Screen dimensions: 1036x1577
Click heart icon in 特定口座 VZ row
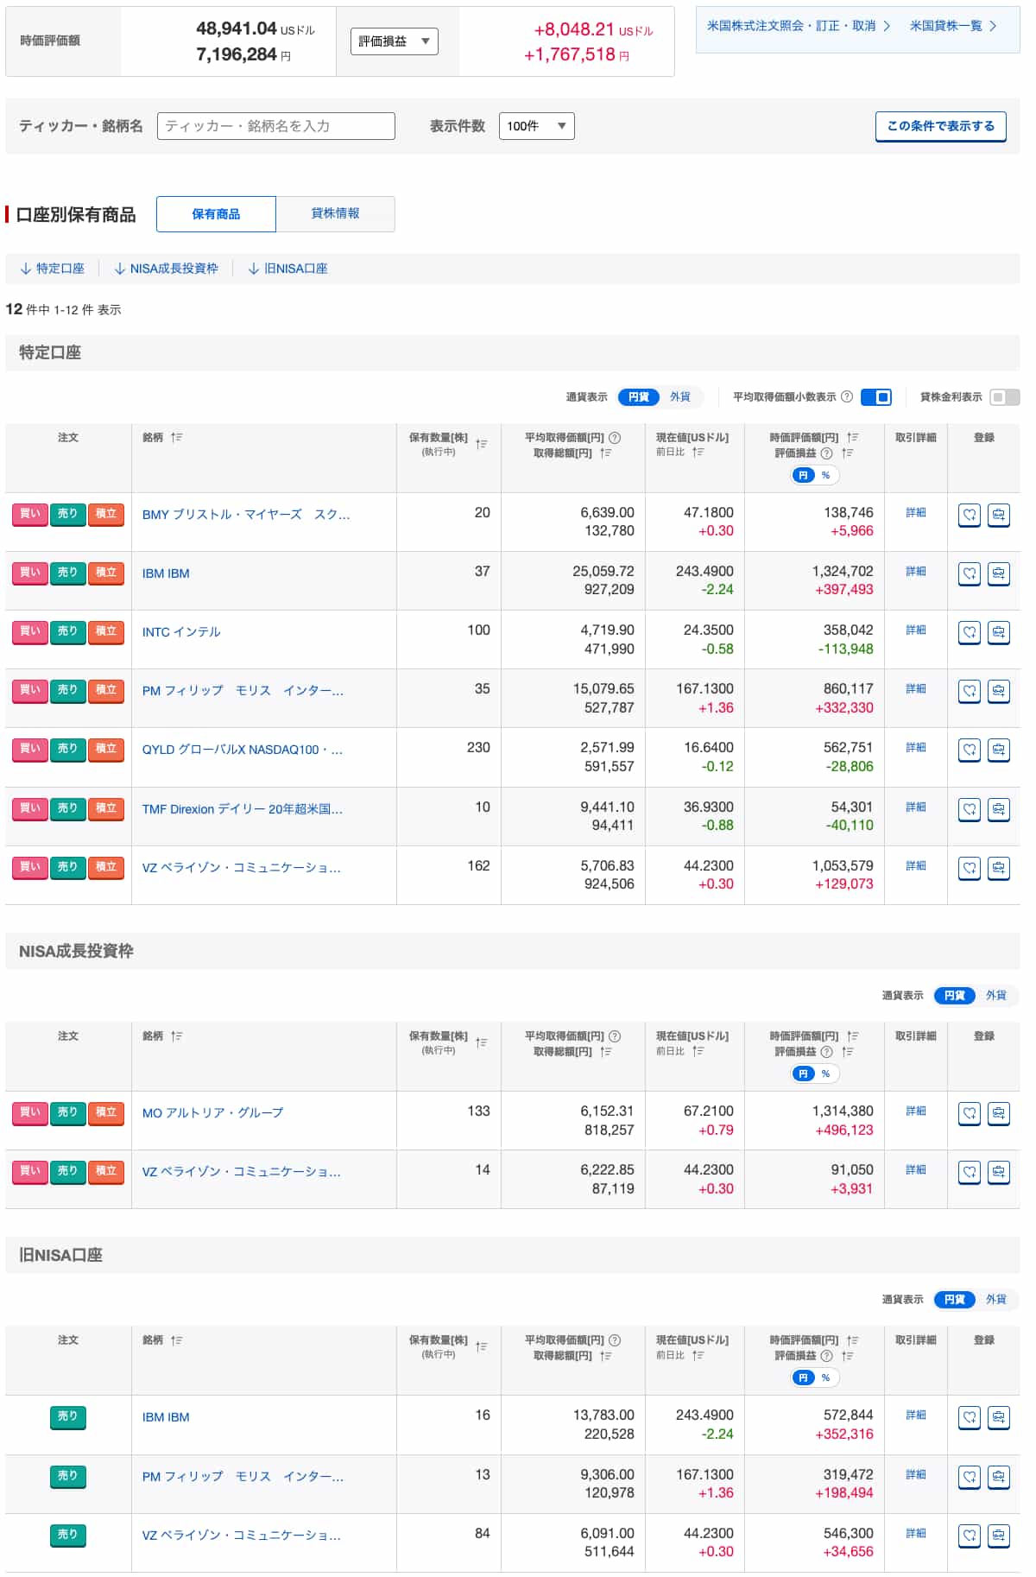(970, 868)
